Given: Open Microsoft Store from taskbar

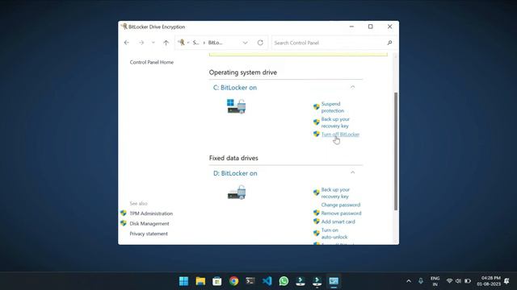Looking at the screenshot, I should [217, 281].
